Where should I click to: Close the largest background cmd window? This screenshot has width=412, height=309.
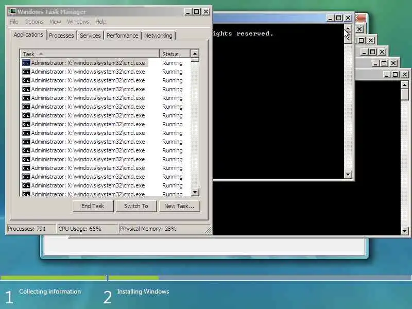coord(405,75)
